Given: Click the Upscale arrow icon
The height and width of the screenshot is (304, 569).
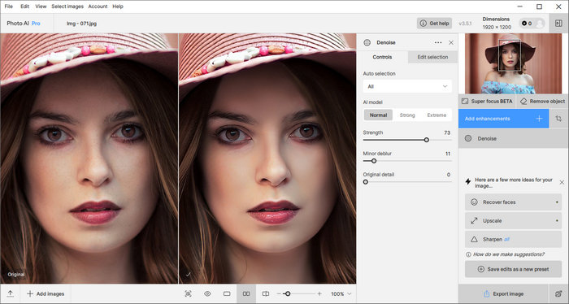Looking at the screenshot, I should click(x=474, y=220).
